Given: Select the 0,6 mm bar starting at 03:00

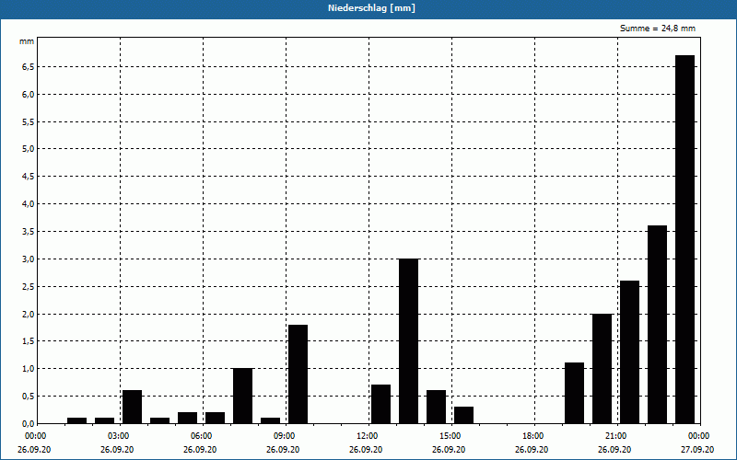Looking at the screenshot, I should coord(132,407).
